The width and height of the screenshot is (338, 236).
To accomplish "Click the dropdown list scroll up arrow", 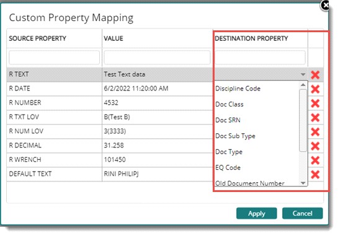I will (303, 85).
